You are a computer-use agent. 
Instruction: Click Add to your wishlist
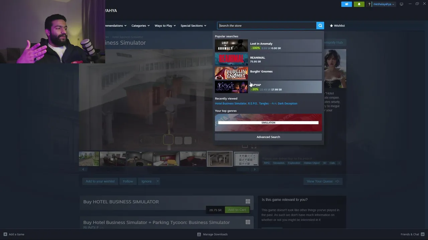coord(100,181)
